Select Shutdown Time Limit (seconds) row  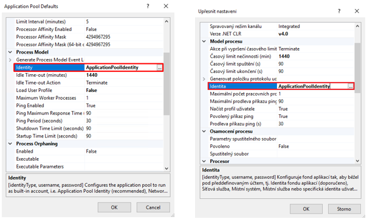click(x=89, y=128)
